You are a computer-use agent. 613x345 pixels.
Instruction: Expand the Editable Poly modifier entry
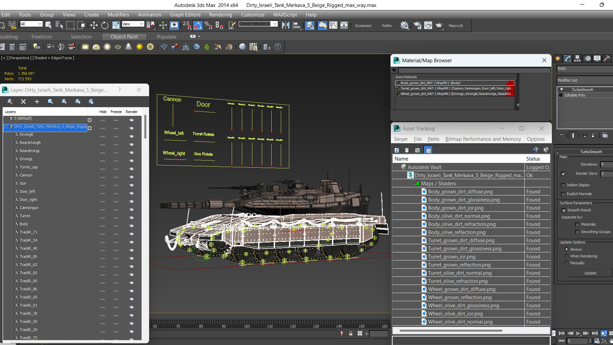(561, 95)
